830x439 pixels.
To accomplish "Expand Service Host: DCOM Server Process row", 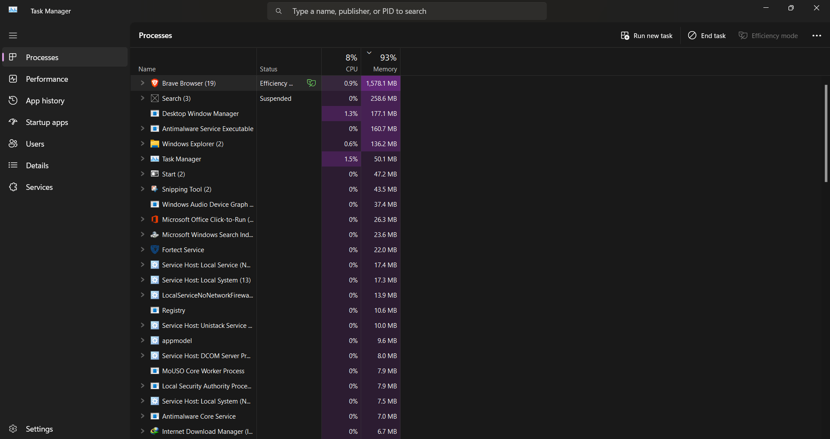I will pos(142,356).
